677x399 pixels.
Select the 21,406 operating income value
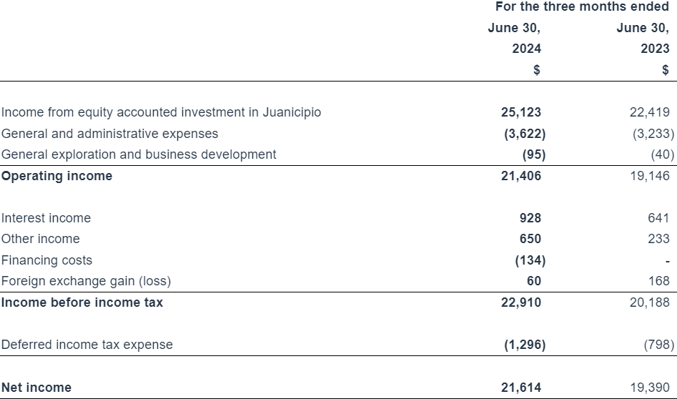point(521,176)
